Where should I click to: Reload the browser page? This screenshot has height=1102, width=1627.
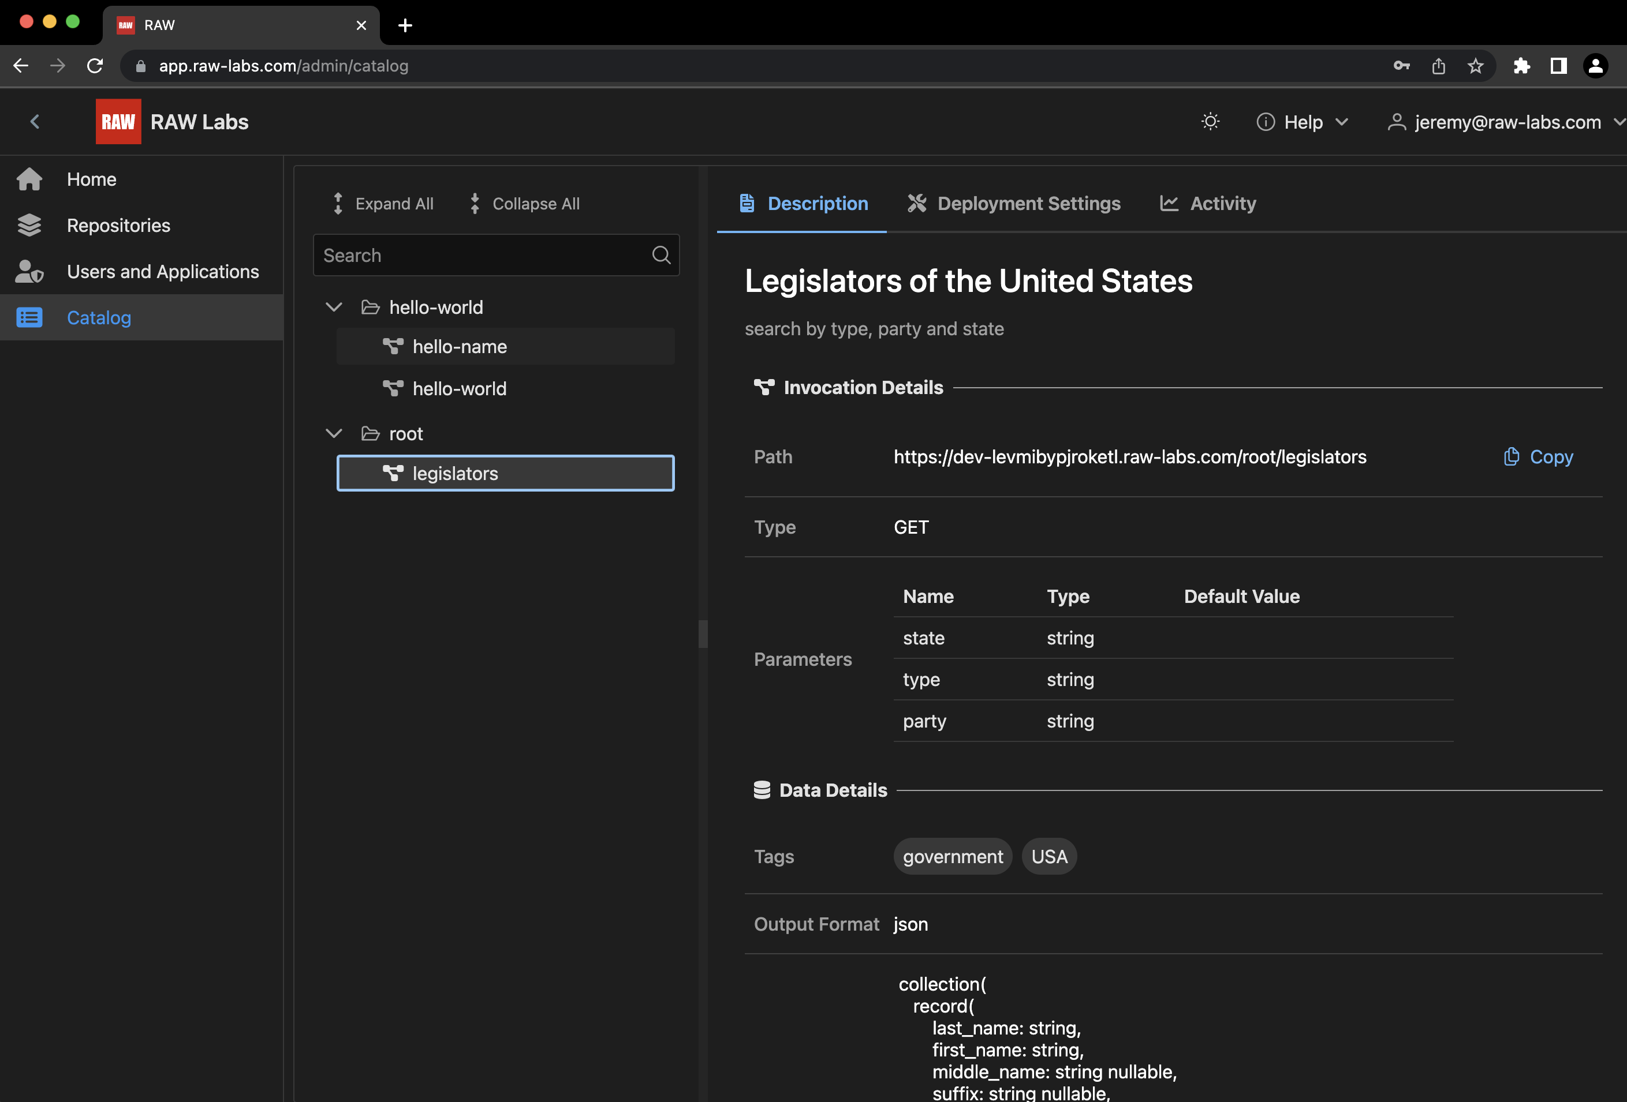click(95, 66)
